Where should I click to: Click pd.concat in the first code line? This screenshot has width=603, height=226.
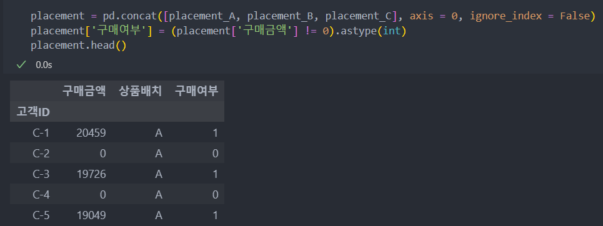click(x=130, y=16)
